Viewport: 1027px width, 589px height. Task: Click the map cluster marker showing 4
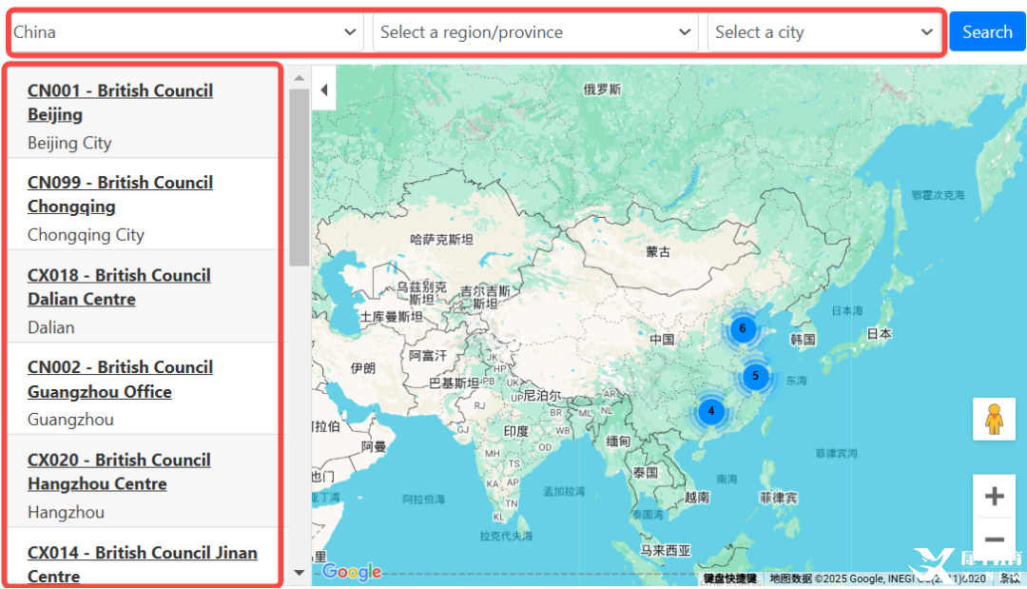pyautogui.click(x=710, y=411)
